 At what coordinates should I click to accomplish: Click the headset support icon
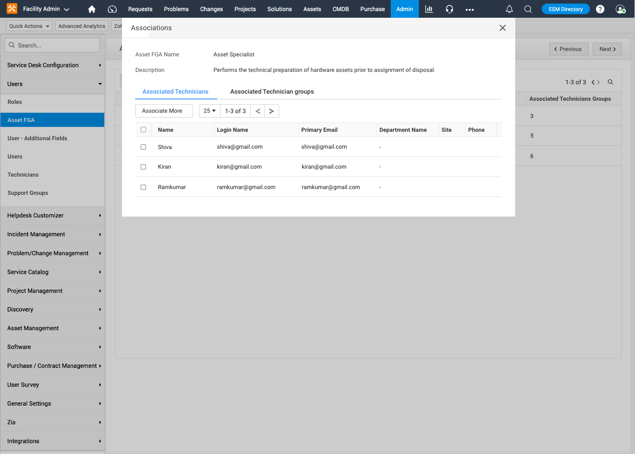(x=450, y=9)
